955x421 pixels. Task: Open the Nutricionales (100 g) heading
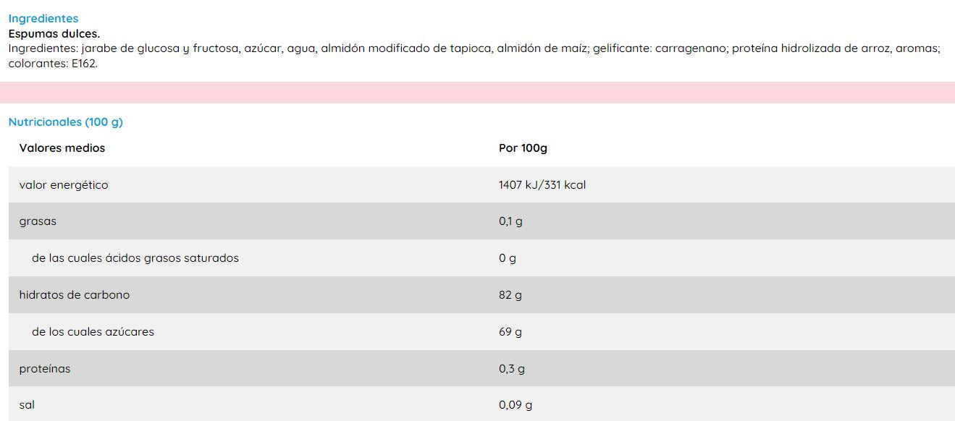[x=66, y=122]
